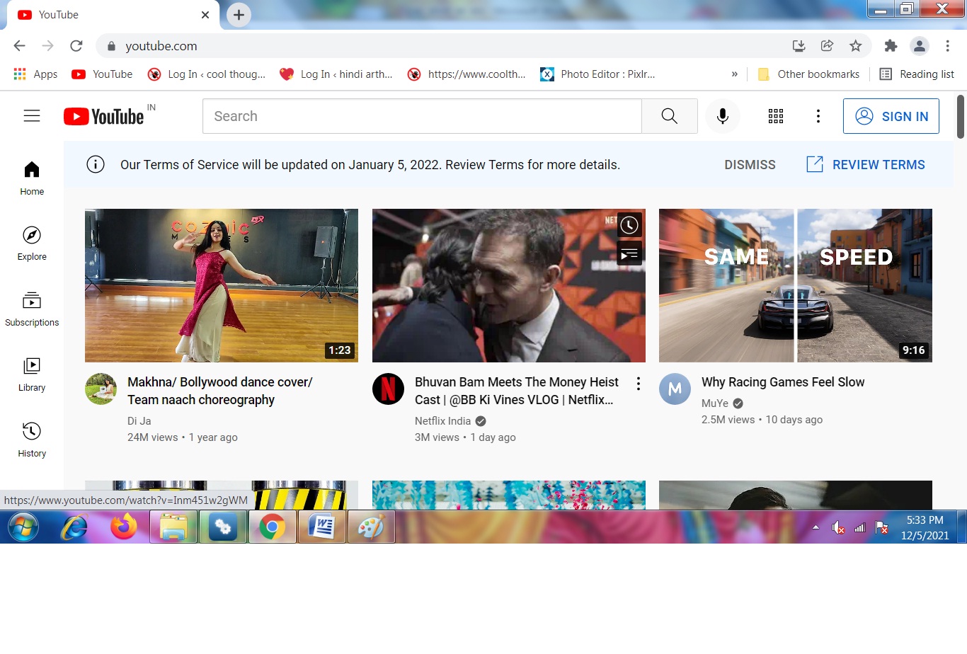The height and width of the screenshot is (654, 967).
Task: Click the MuYe channel avatar
Action: (x=675, y=389)
